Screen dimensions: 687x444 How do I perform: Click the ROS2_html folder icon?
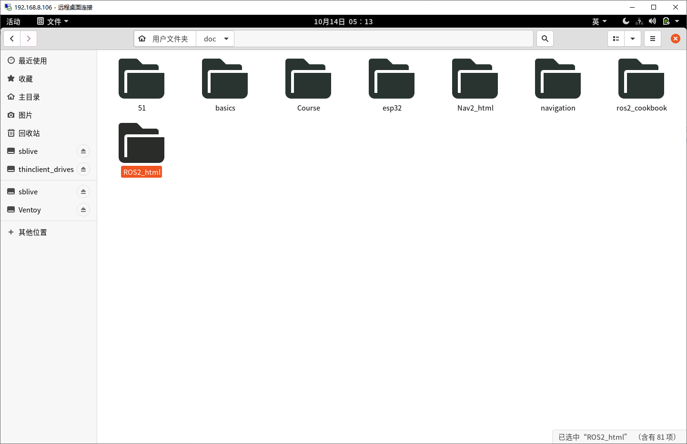pyautogui.click(x=141, y=143)
